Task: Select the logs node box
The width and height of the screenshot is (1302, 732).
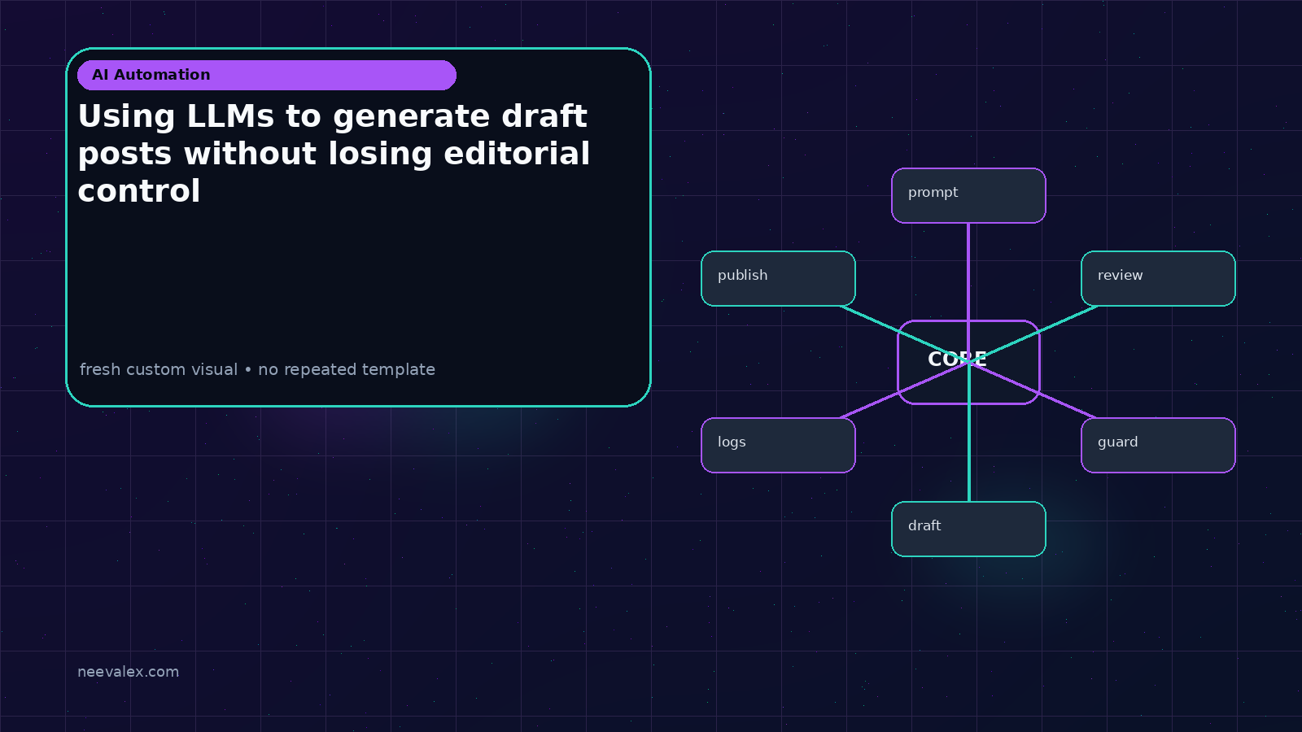Action: coord(778,445)
